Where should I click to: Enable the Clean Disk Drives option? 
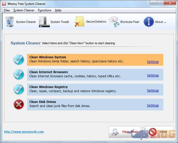pyautogui.click(x=19, y=104)
